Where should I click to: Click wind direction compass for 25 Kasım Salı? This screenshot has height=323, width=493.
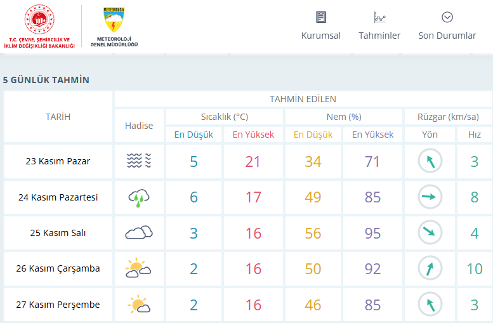coord(430,233)
